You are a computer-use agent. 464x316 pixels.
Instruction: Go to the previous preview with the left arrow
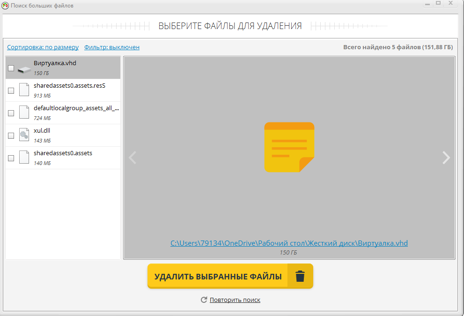coord(133,158)
